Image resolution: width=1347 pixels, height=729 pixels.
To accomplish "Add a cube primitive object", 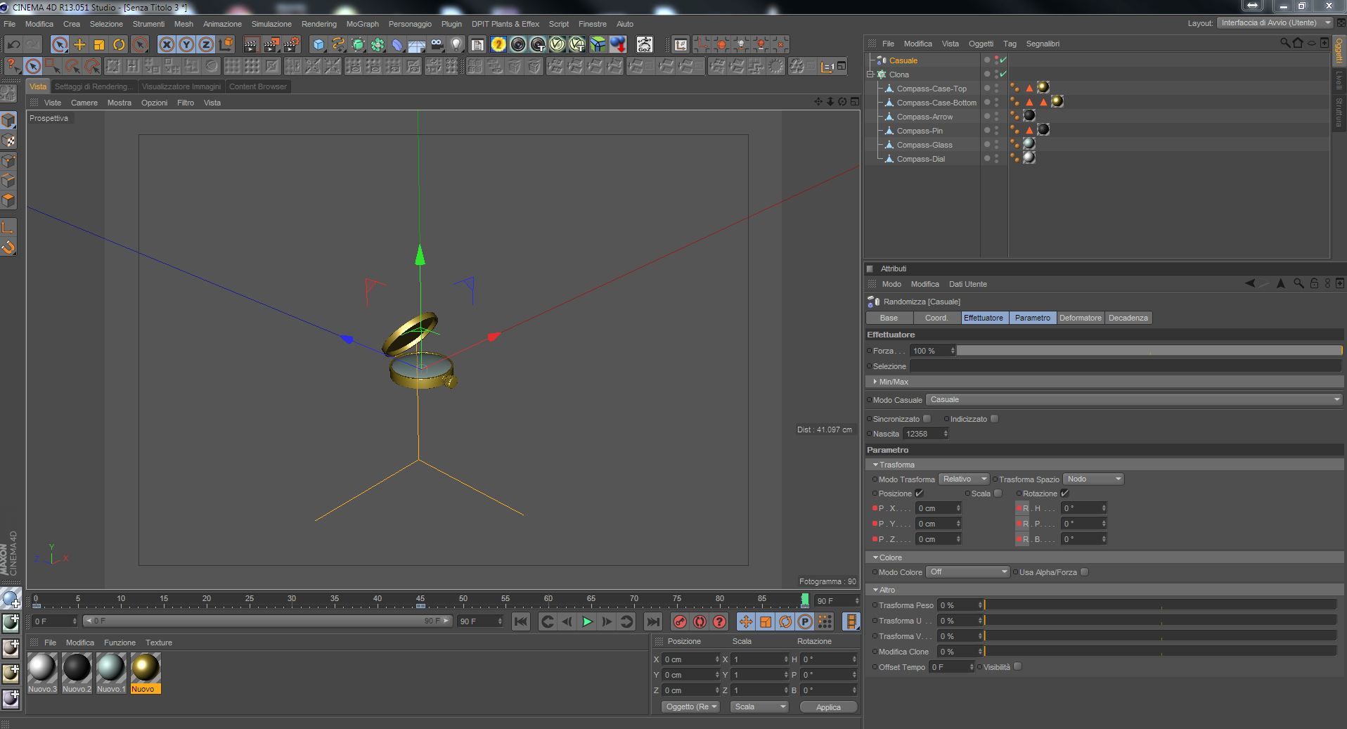I will pos(319,45).
